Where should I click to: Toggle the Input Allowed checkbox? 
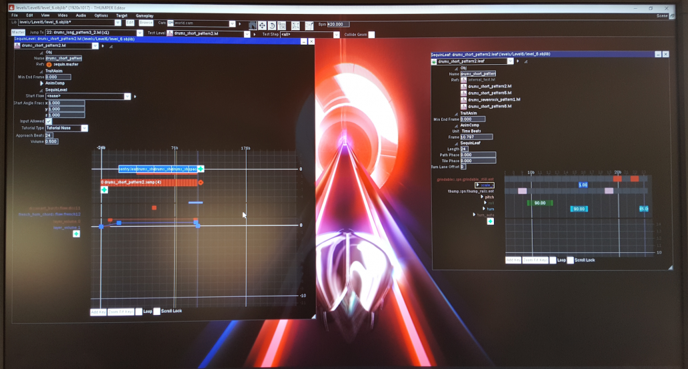click(49, 121)
